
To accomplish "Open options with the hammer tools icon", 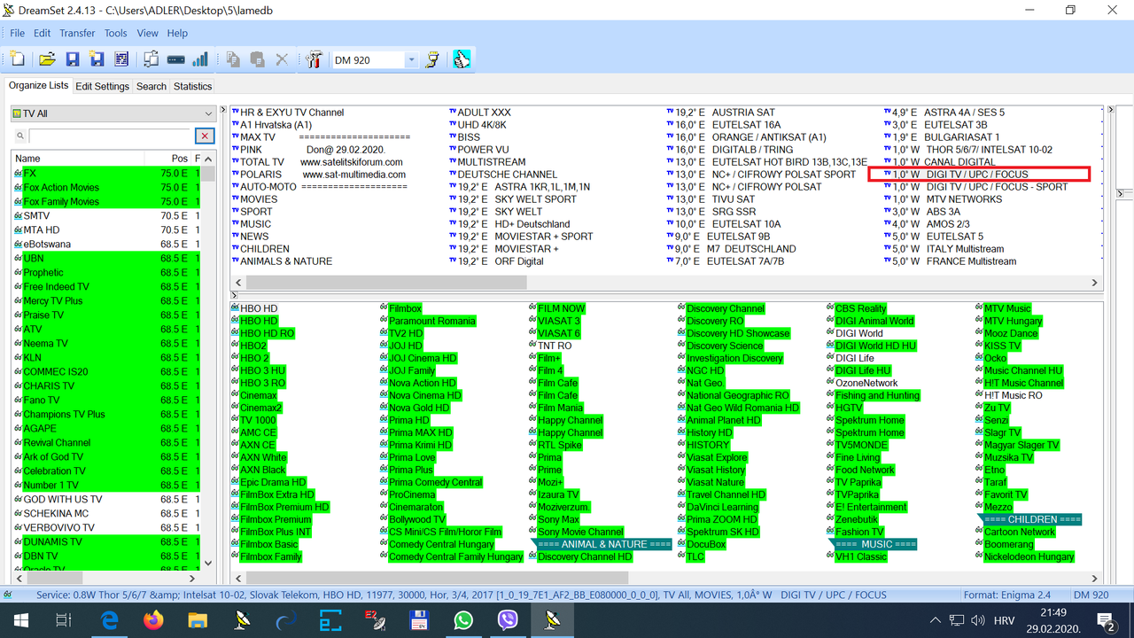I will [314, 59].
